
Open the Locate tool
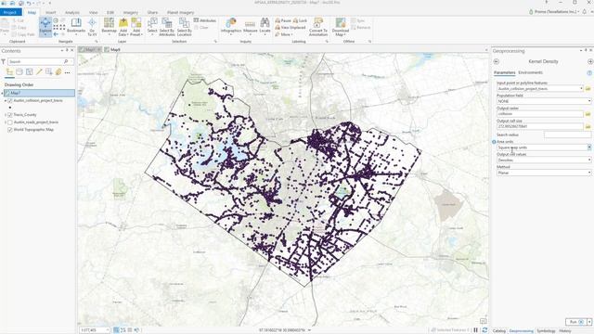coord(265,26)
